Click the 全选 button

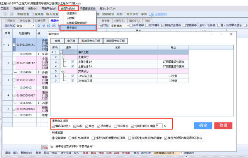point(58,41)
